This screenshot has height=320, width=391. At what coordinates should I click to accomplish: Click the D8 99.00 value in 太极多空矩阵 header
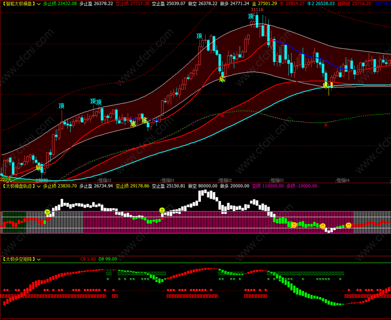108,259
